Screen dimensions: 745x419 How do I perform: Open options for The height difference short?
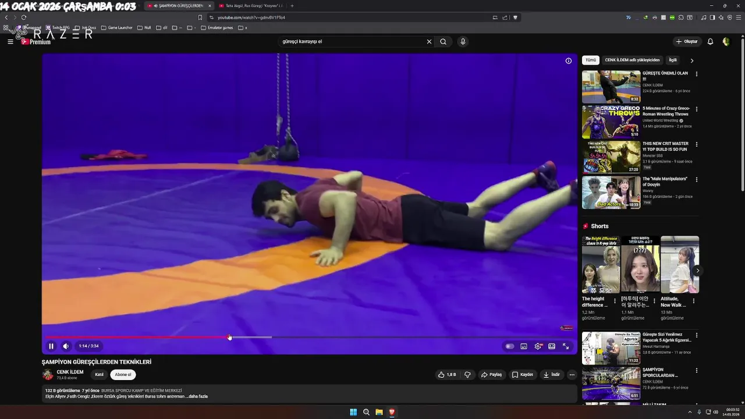click(x=615, y=301)
